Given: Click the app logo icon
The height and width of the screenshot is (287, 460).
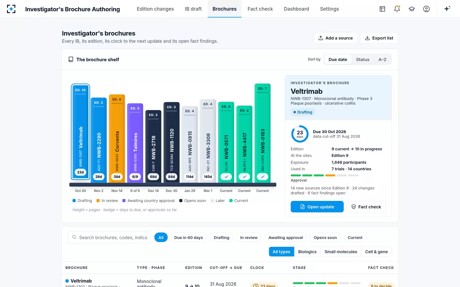Looking at the screenshot, I should tap(11, 9).
